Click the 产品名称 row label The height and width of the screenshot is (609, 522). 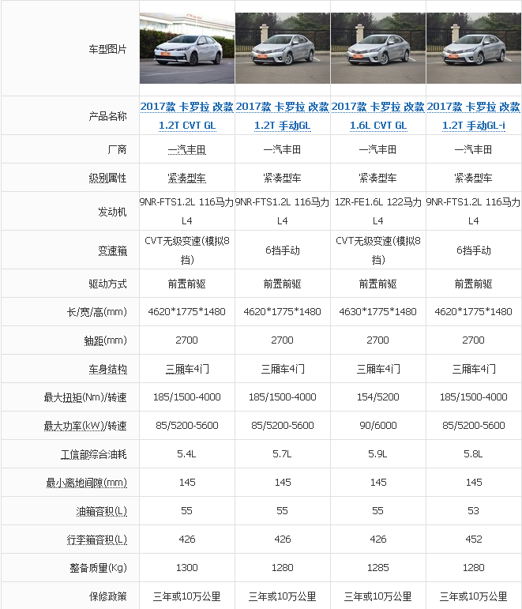[107, 116]
